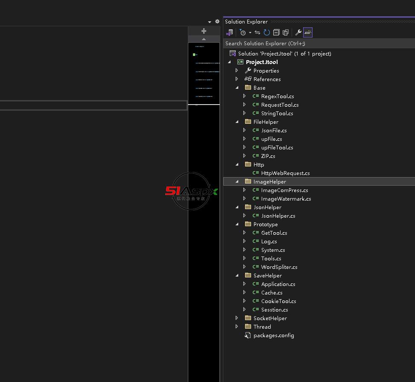The height and width of the screenshot is (382, 415).
Task: Click the Solution Explorer panel title
Action: coord(246,22)
